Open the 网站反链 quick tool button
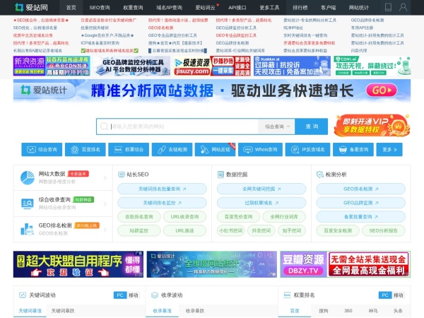This screenshot has width=424, height=318. pos(216,150)
